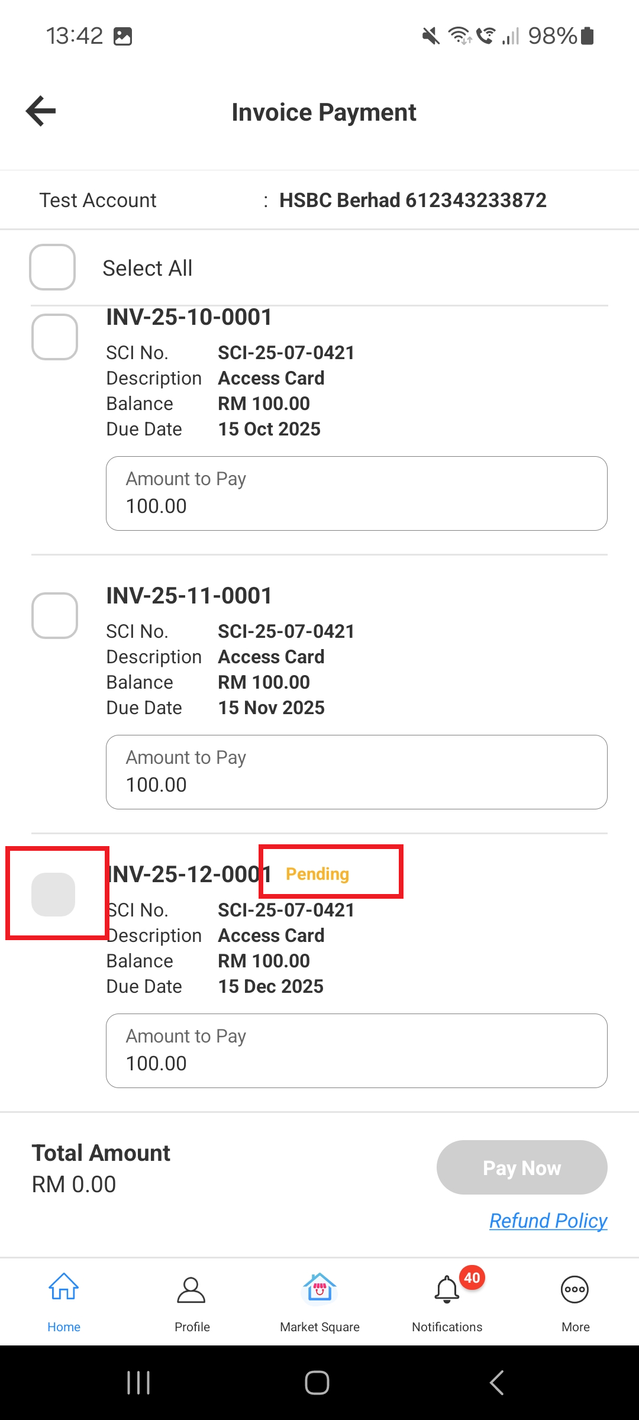The image size is (639, 1420).
Task: Tap Android recent apps button
Action: tap(138, 1383)
